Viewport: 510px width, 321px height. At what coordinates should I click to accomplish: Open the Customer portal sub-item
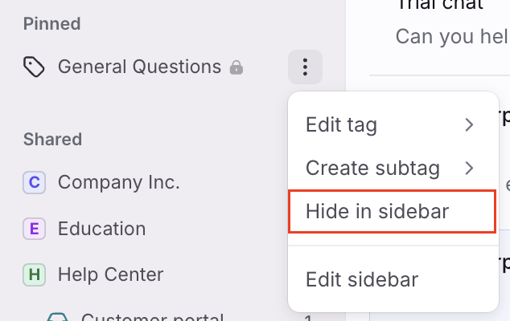coord(152,317)
